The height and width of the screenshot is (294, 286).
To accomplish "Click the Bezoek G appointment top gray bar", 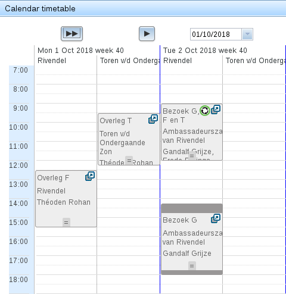I will [x=192, y=208].
